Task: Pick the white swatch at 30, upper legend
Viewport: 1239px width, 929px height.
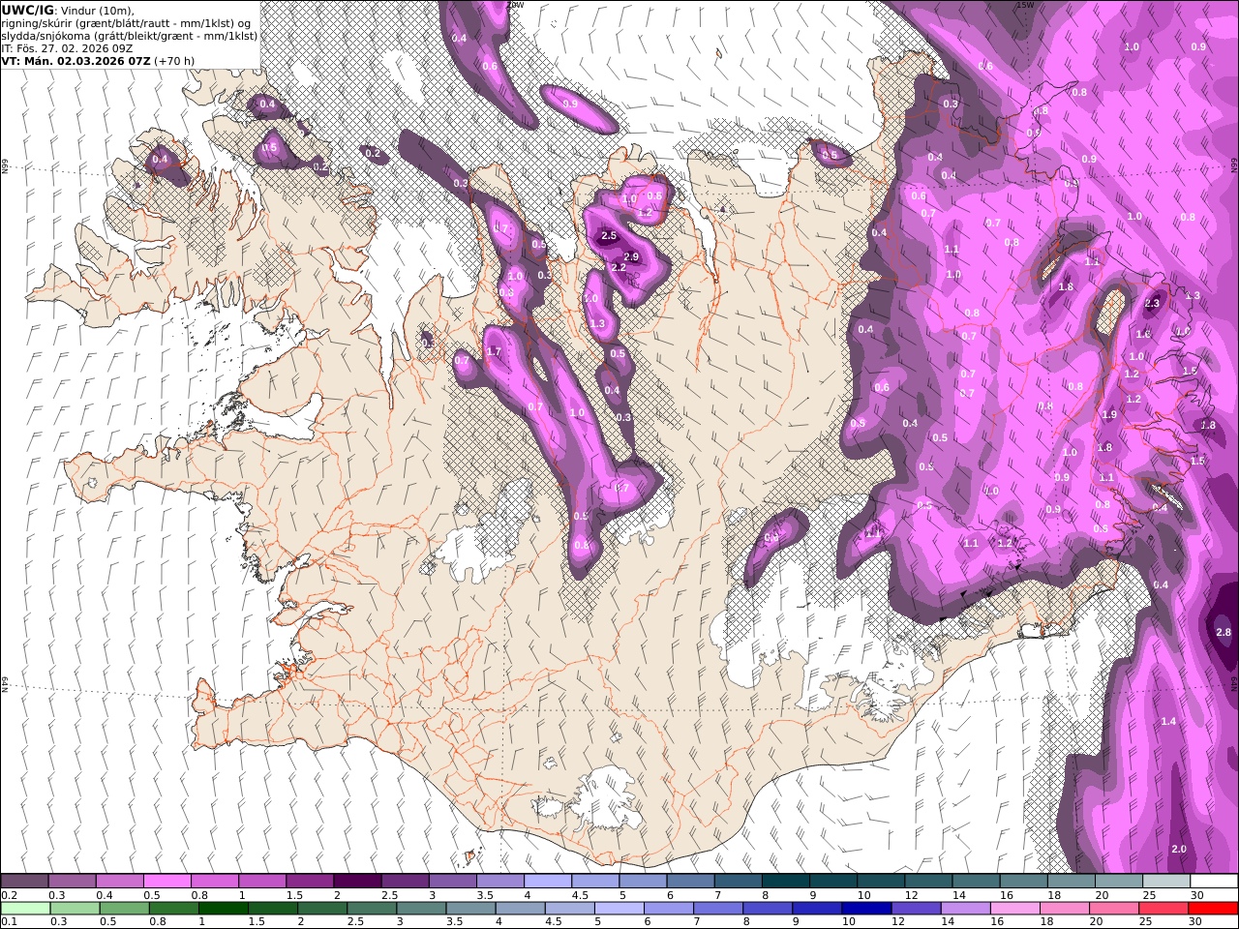Action: [1214, 881]
